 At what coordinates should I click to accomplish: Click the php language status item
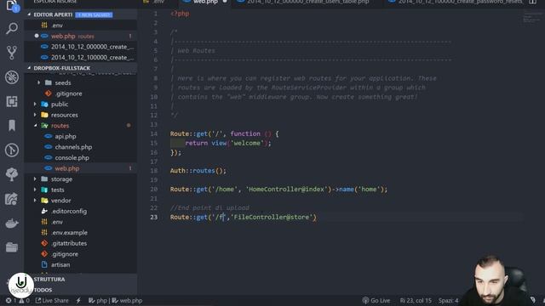coord(98,300)
